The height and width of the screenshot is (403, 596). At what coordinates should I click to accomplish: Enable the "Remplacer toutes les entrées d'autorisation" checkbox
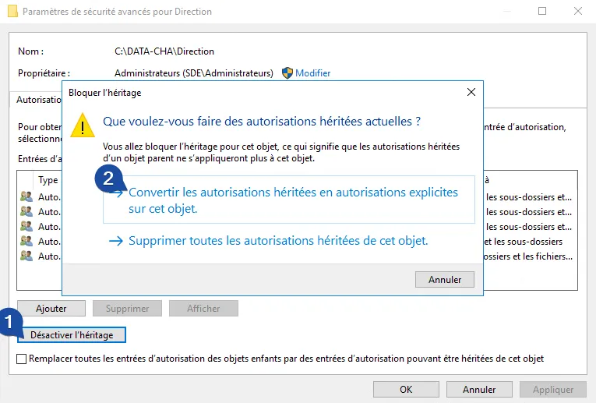(22, 359)
